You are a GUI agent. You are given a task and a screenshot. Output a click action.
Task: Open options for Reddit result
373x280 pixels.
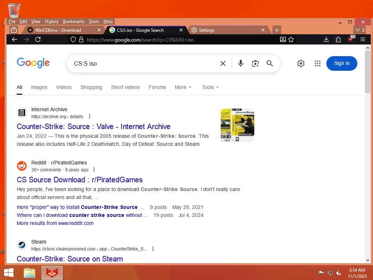[x=94, y=170]
